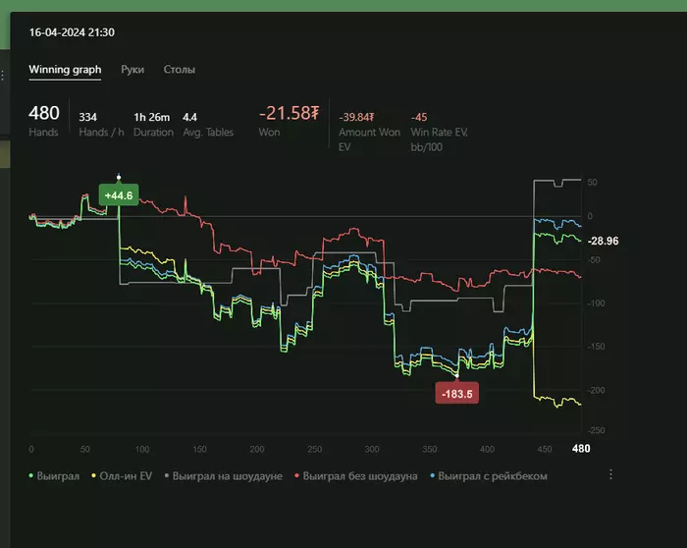Image resolution: width=687 pixels, height=548 pixels.
Task: Switch to the Winning graph tab
Action: (x=65, y=70)
